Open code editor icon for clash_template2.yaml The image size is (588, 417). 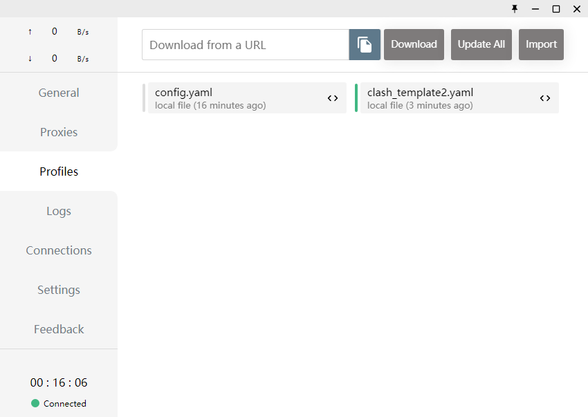(545, 98)
